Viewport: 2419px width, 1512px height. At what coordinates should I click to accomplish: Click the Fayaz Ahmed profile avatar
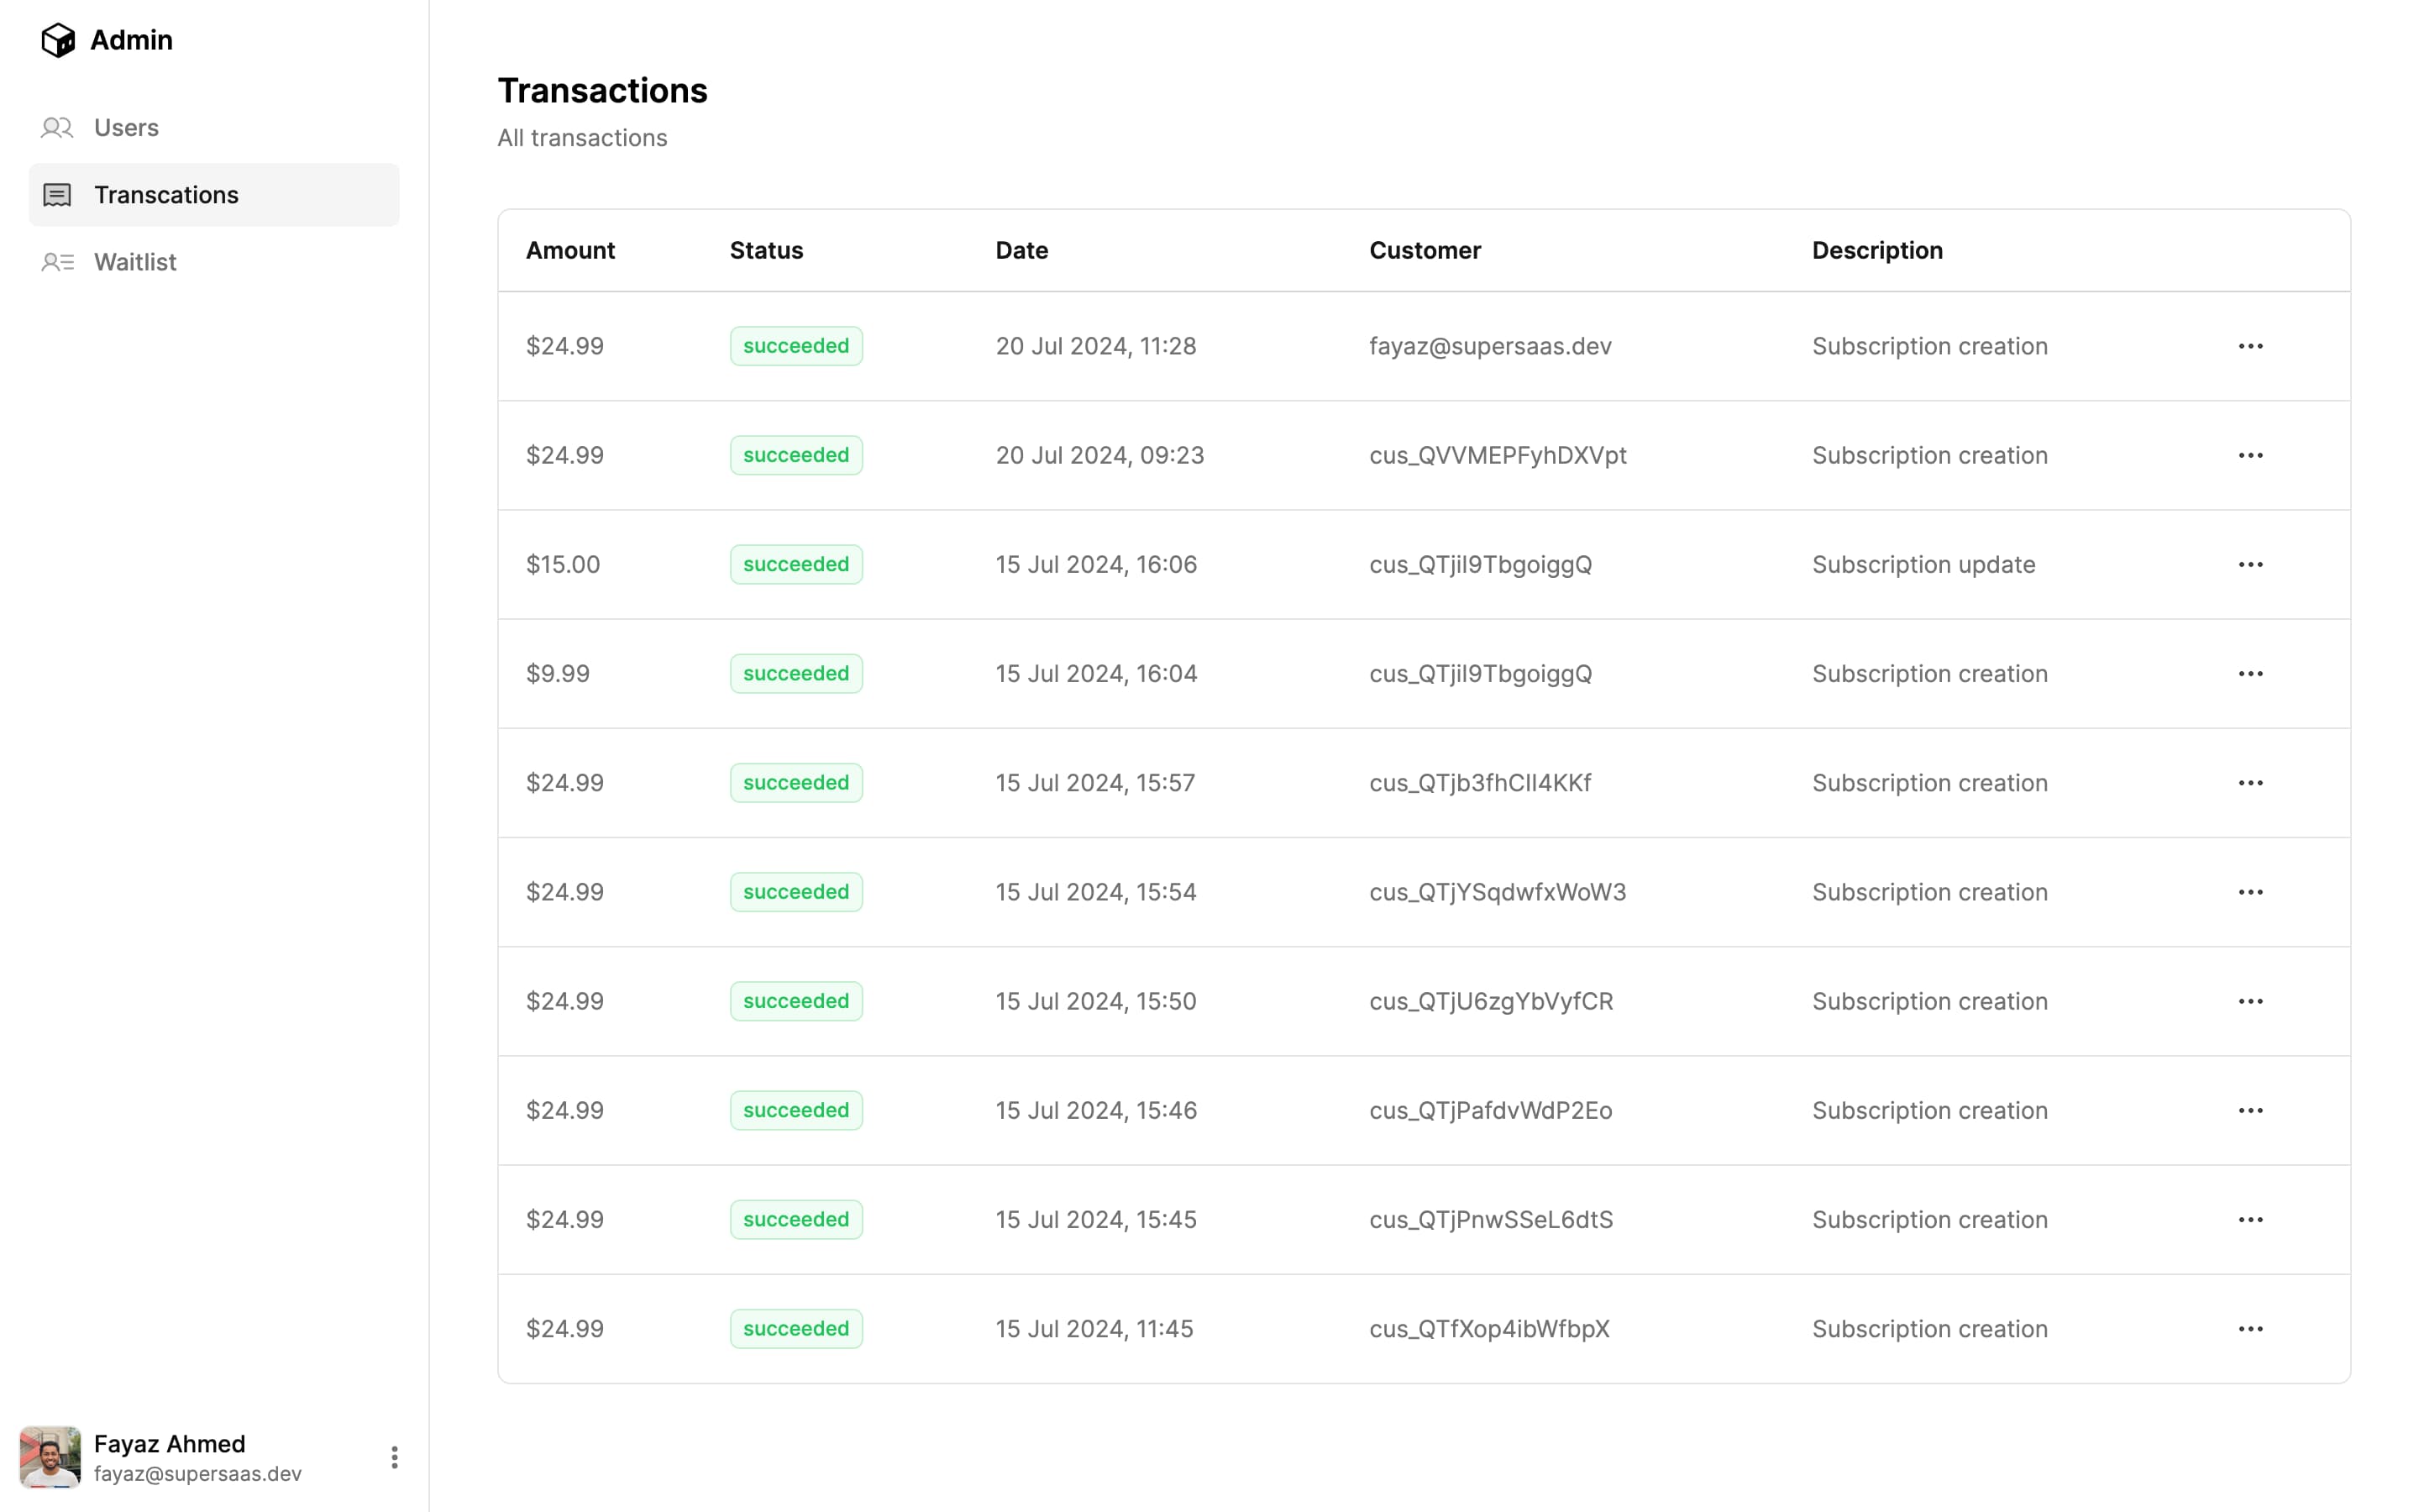tap(50, 1457)
